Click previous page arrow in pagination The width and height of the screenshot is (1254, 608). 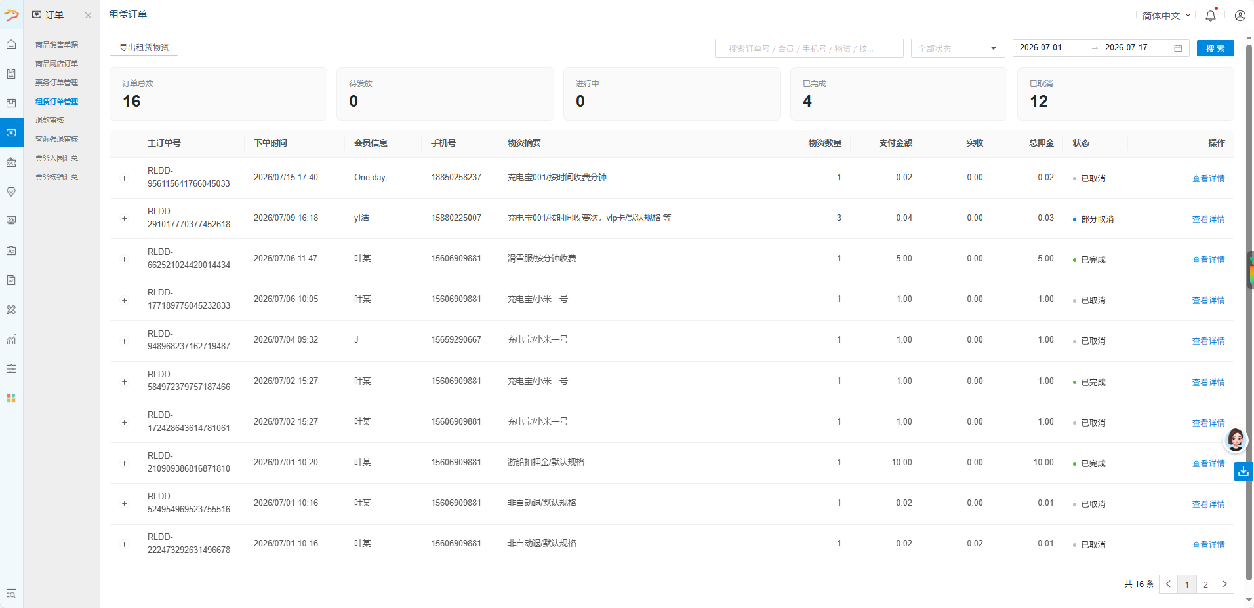(x=1168, y=584)
